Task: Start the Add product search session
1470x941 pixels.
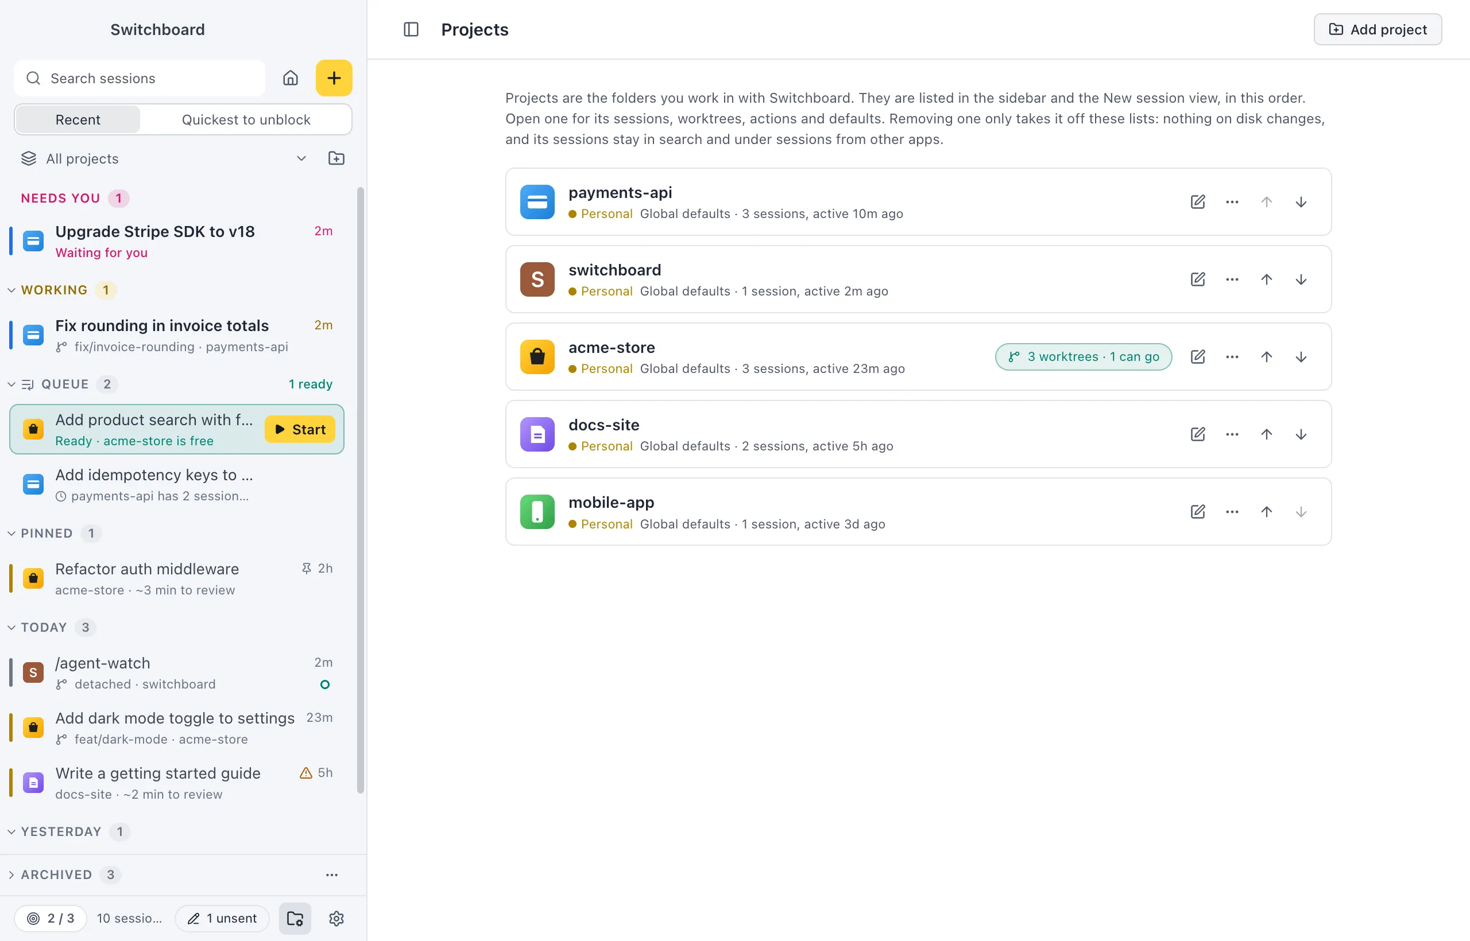Action: tap(300, 430)
